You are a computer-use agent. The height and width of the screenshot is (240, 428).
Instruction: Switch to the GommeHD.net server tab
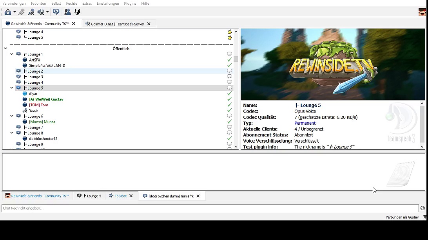(118, 24)
